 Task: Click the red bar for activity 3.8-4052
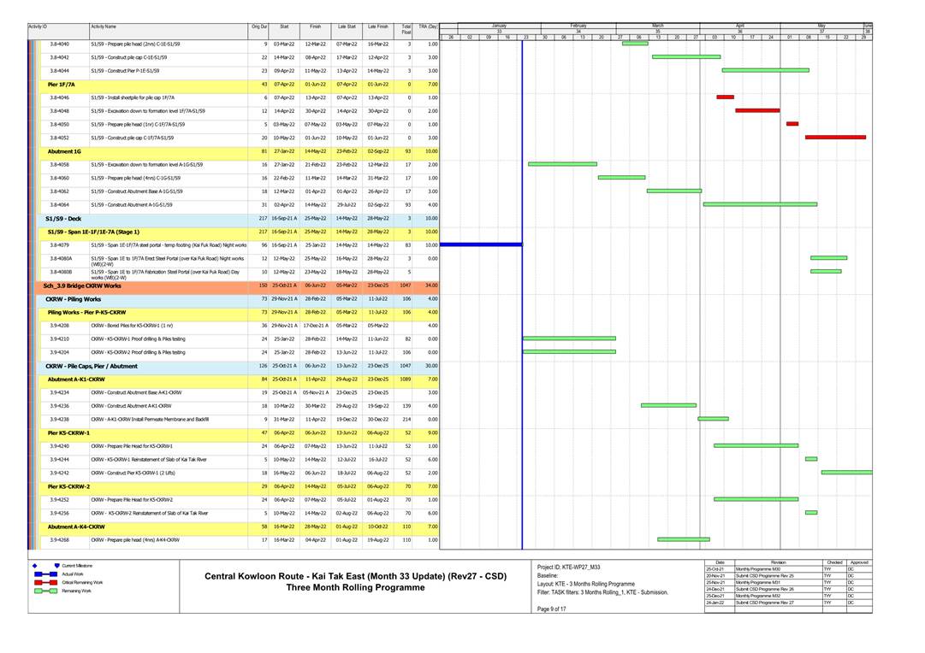(x=834, y=138)
